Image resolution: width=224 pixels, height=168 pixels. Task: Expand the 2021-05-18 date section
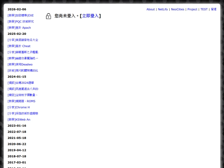click(x=17, y=138)
